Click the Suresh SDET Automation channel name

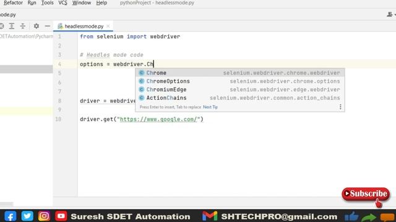click(x=131, y=216)
